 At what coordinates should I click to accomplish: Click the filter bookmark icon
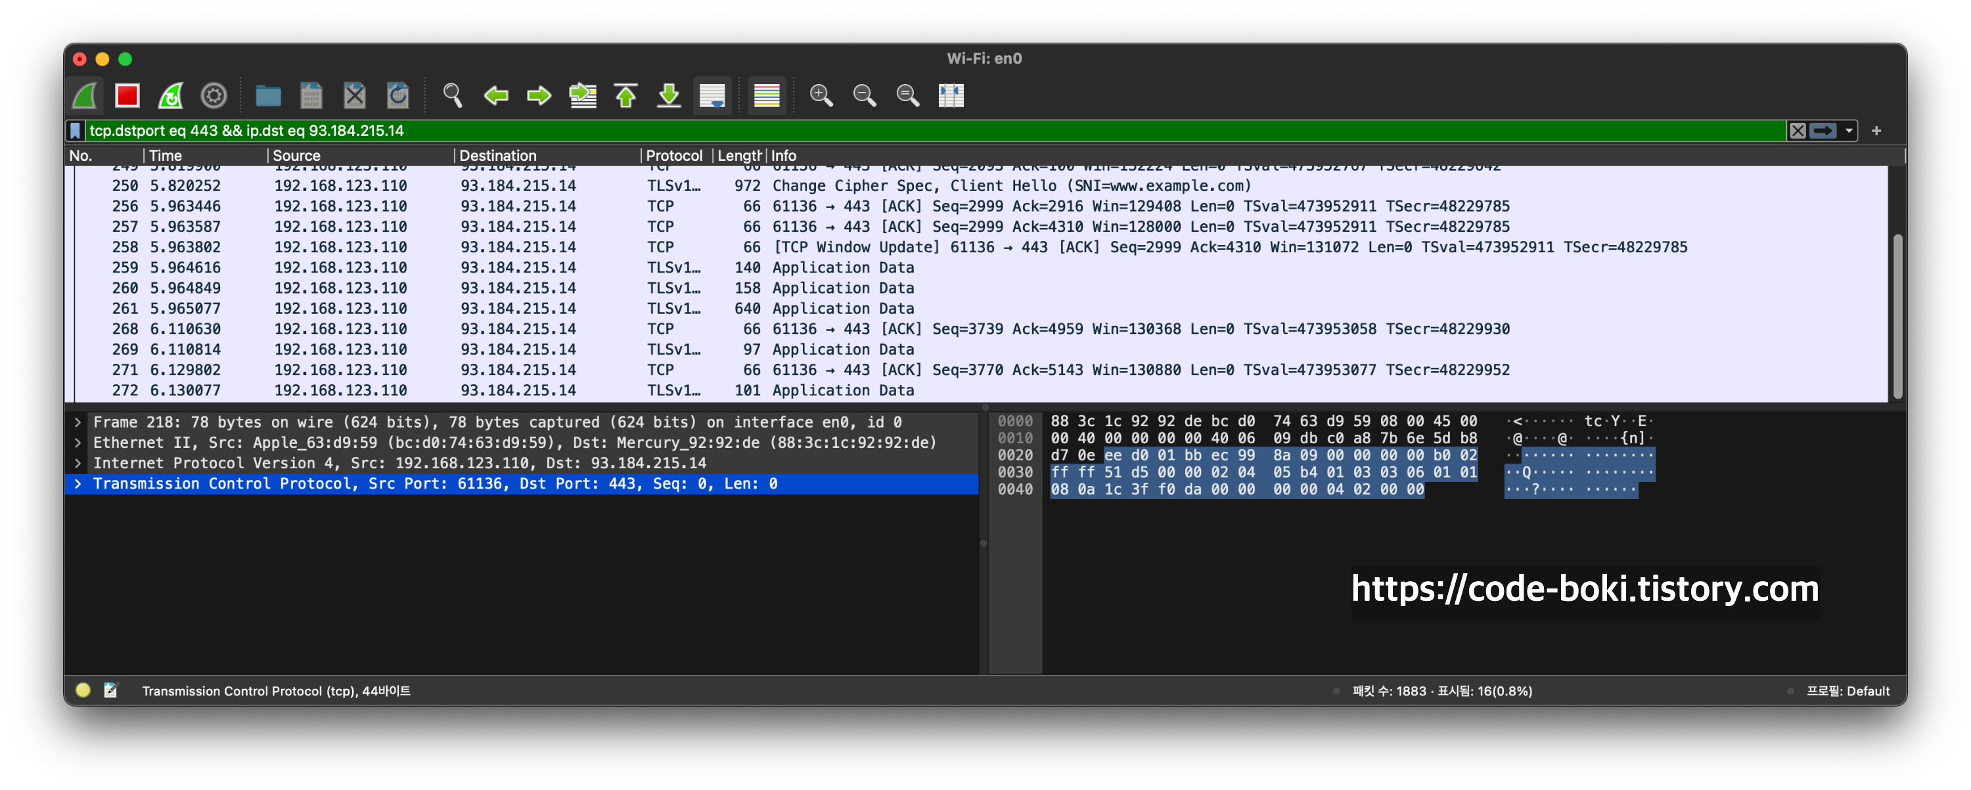pos(75,131)
